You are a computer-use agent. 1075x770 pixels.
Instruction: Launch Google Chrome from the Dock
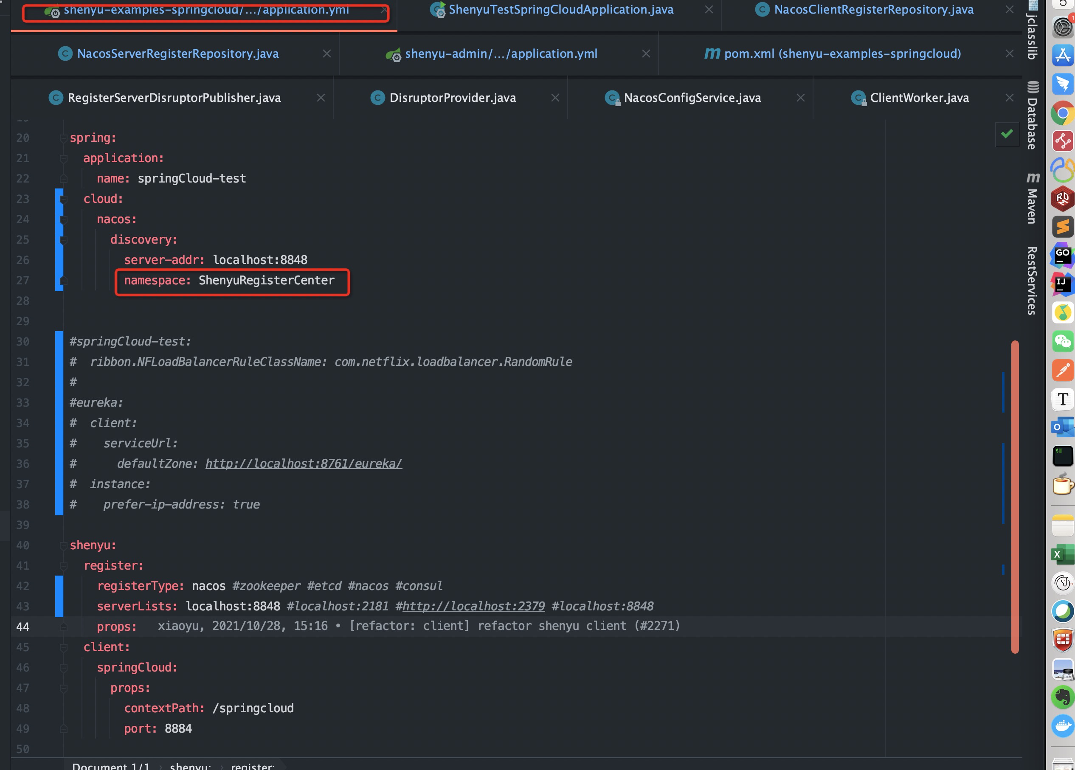pyautogui.click(x=1063, y=114)
